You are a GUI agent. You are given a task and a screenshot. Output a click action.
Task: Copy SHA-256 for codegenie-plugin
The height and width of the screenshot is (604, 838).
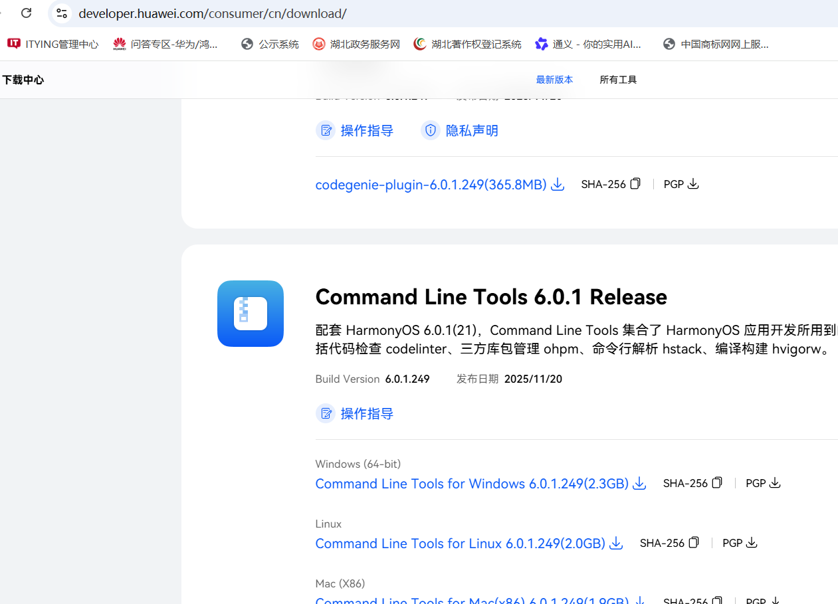click(635, 184)
